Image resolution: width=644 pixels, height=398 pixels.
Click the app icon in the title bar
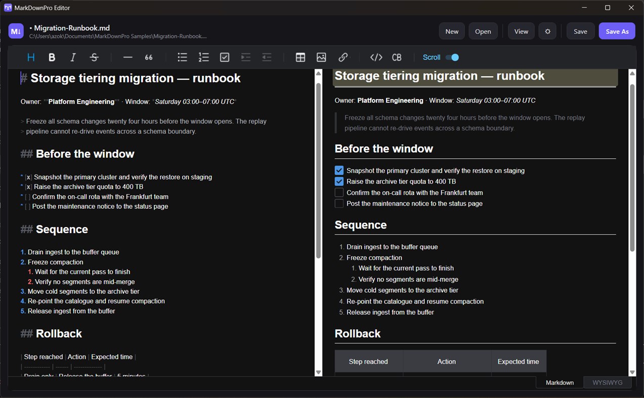(8, 8)
